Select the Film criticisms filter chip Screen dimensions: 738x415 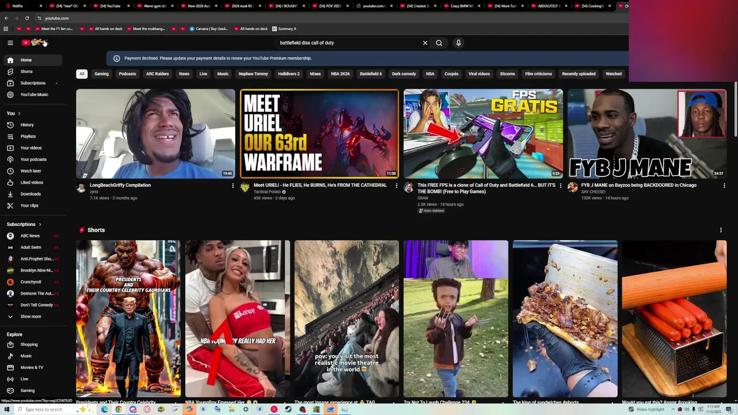539,74
